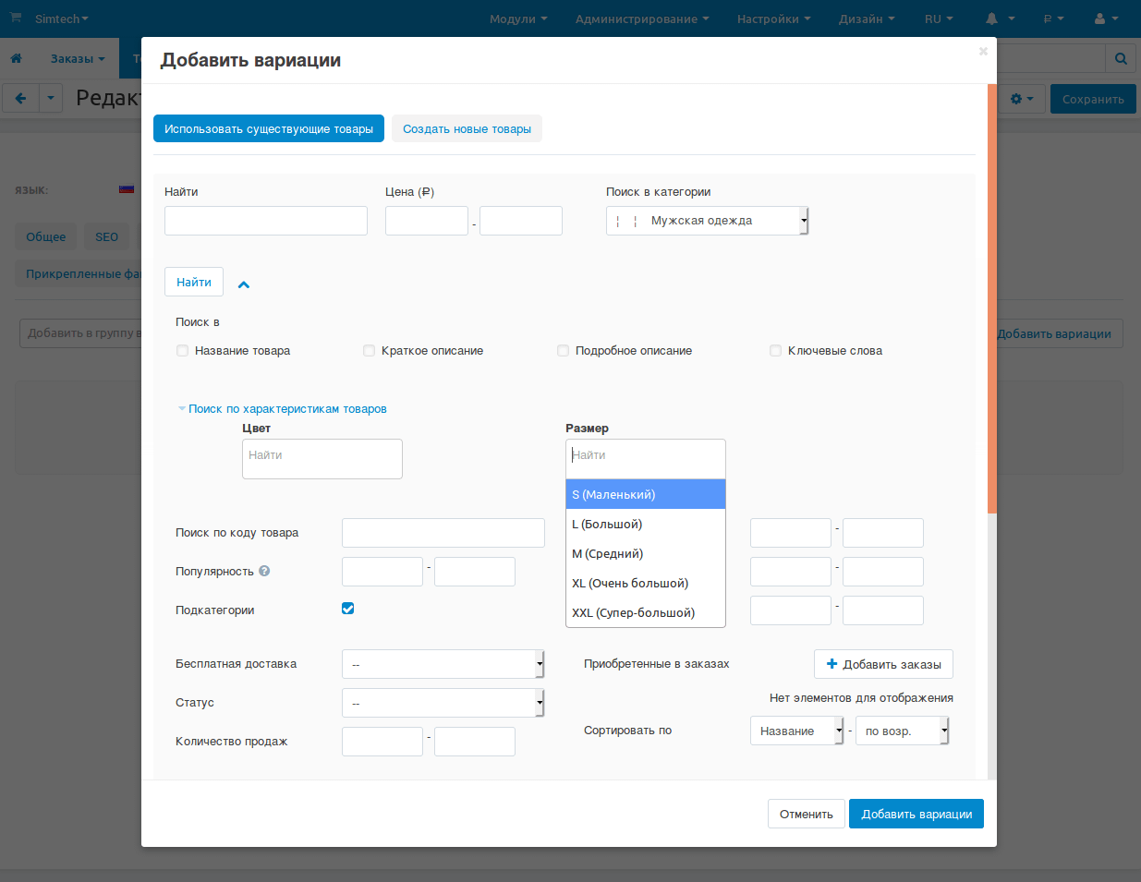Viewport: 1141px width, 882px height.
Task: Collapse advanced search with the chevron
Action: [244, 284]
